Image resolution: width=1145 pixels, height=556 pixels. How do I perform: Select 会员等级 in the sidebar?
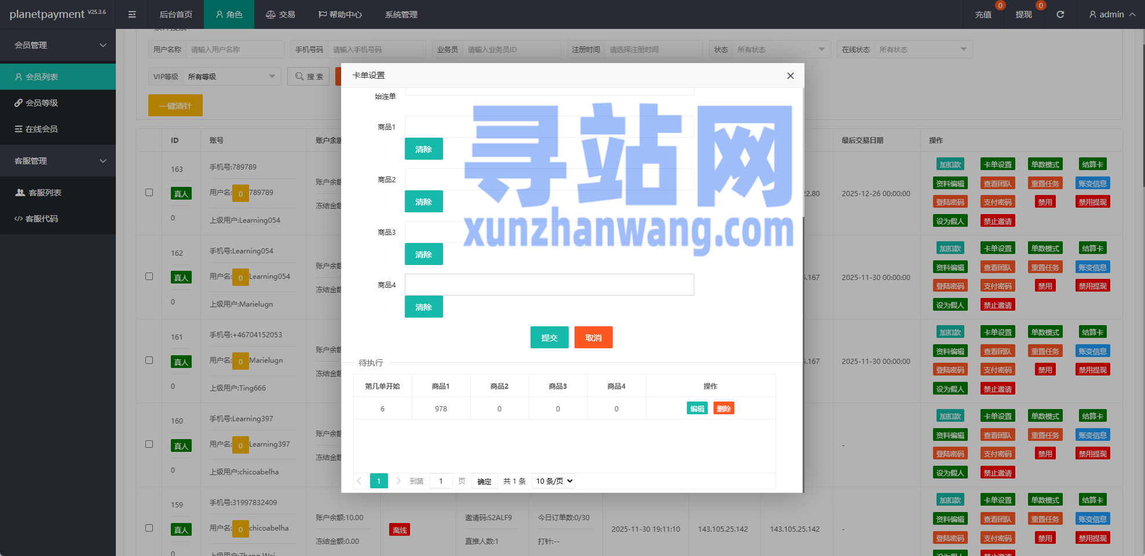point(41,102)
